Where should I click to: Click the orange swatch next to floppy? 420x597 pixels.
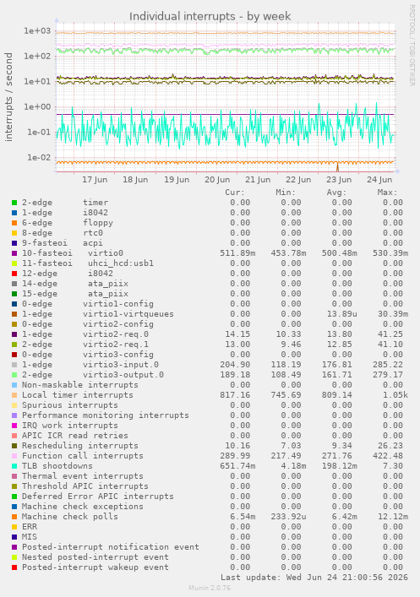pos(14,223)
